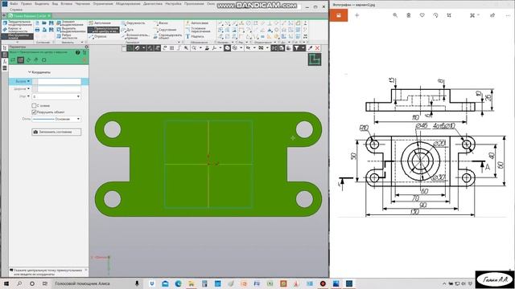Select the Автолиния tool in the ribbon
Image resolution: width=515 pixels, height=289 pixels.
coord(100,23)
